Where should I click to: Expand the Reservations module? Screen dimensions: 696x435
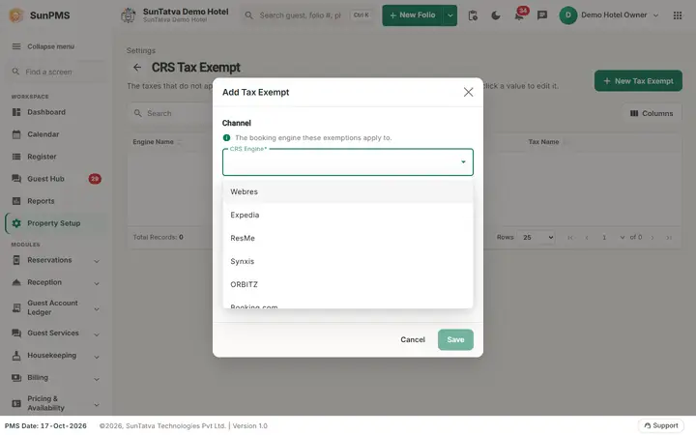[x=55, y=261]
